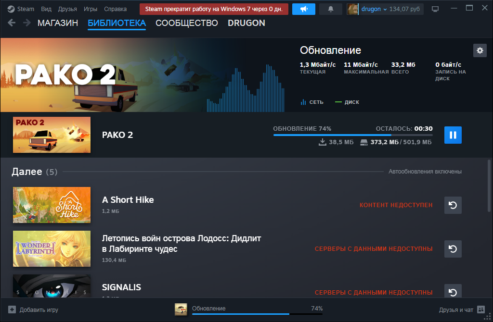Open the SIGNALIS title

(121, 287)
